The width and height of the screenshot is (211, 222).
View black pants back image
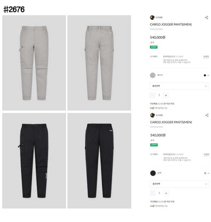99,160
